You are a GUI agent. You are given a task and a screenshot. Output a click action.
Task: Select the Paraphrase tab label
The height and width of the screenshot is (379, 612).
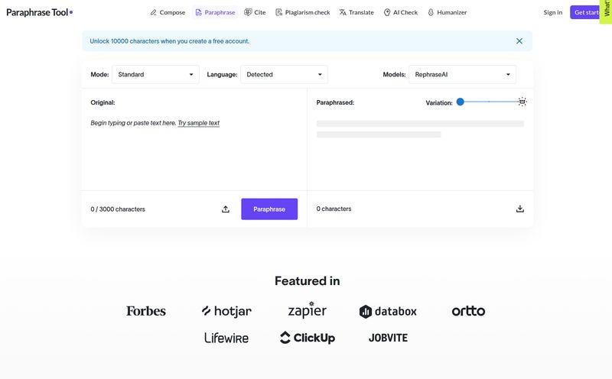coord(220,12)
